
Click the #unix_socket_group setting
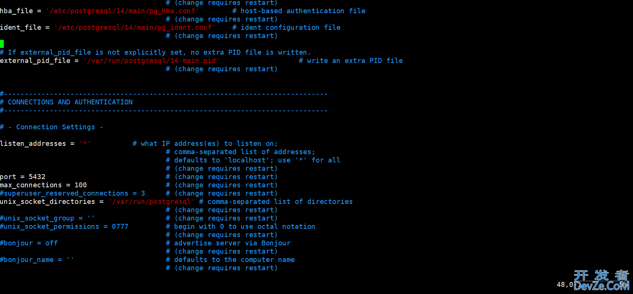[48, 218]
